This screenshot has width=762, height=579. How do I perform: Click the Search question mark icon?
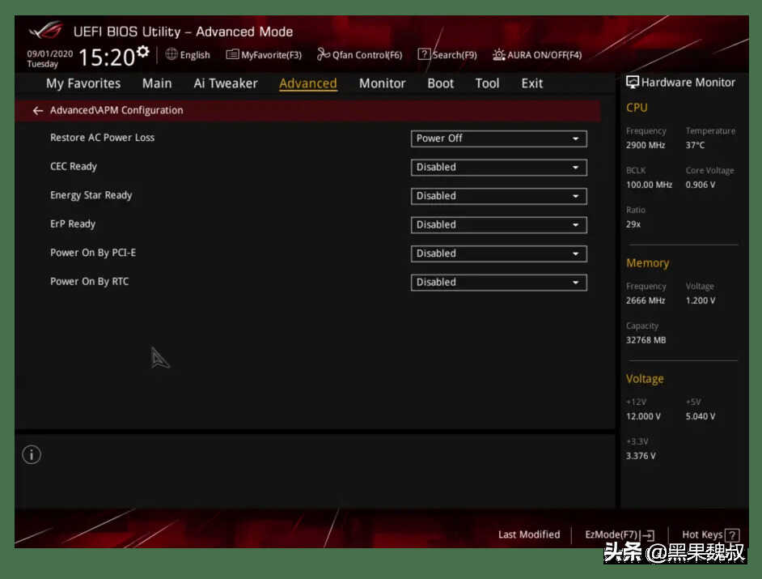pos(424,54)
